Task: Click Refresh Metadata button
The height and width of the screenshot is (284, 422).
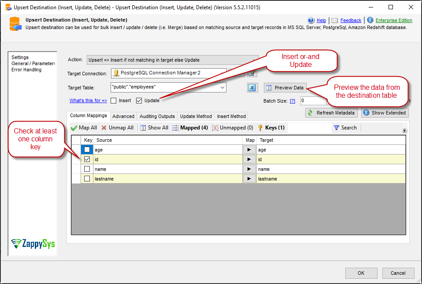Action: point(331,113)
